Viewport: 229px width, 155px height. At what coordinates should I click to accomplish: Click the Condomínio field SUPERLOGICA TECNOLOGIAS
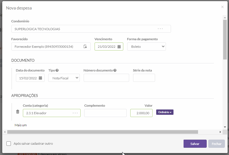point(91,29)
